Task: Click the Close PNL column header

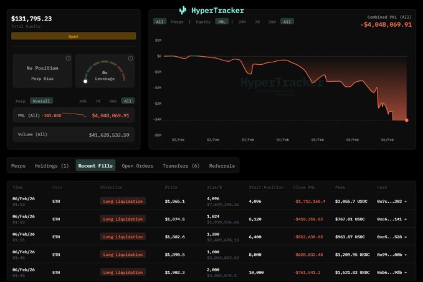Action: (304, 187)
